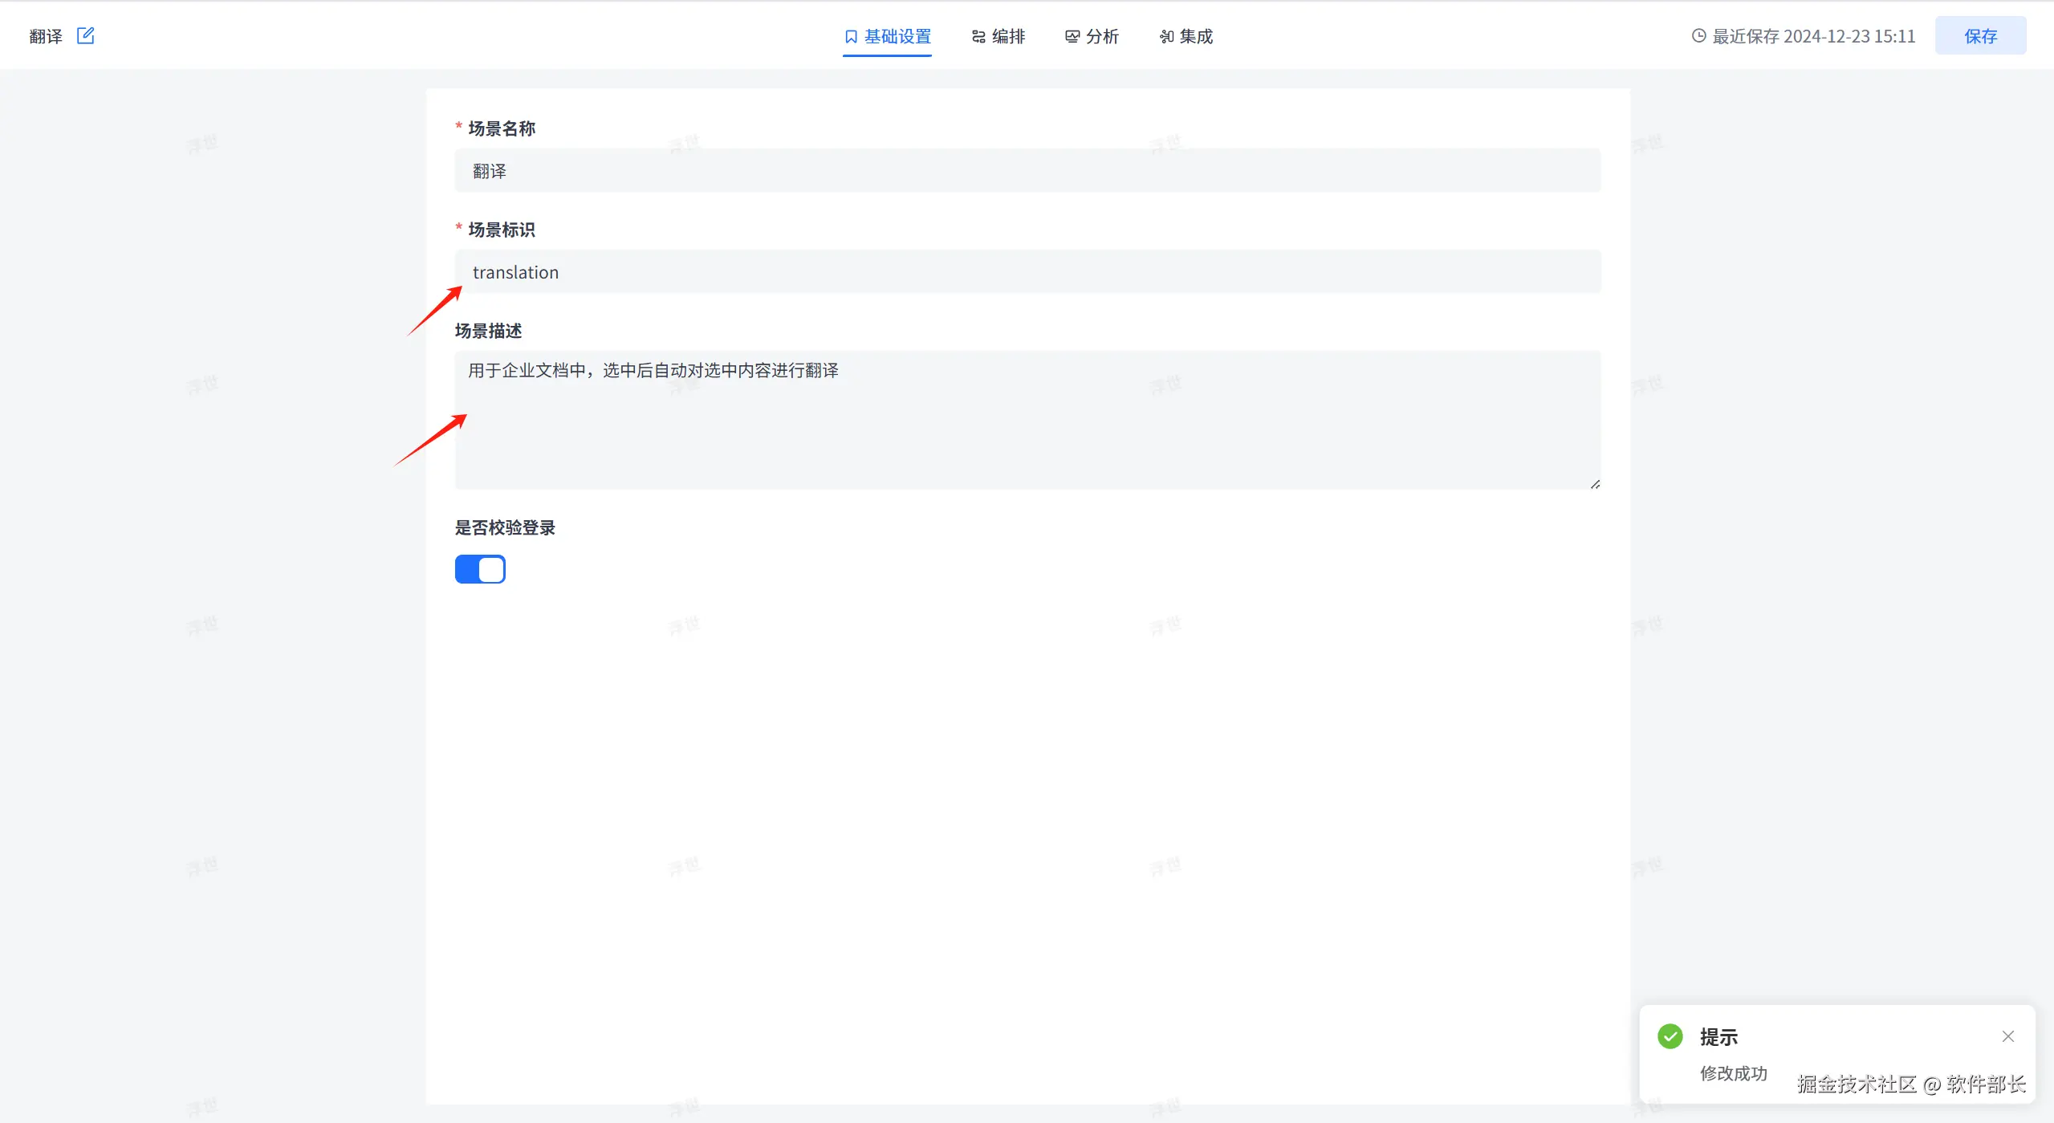Switch to the 编排 tab

point(1008,37)
